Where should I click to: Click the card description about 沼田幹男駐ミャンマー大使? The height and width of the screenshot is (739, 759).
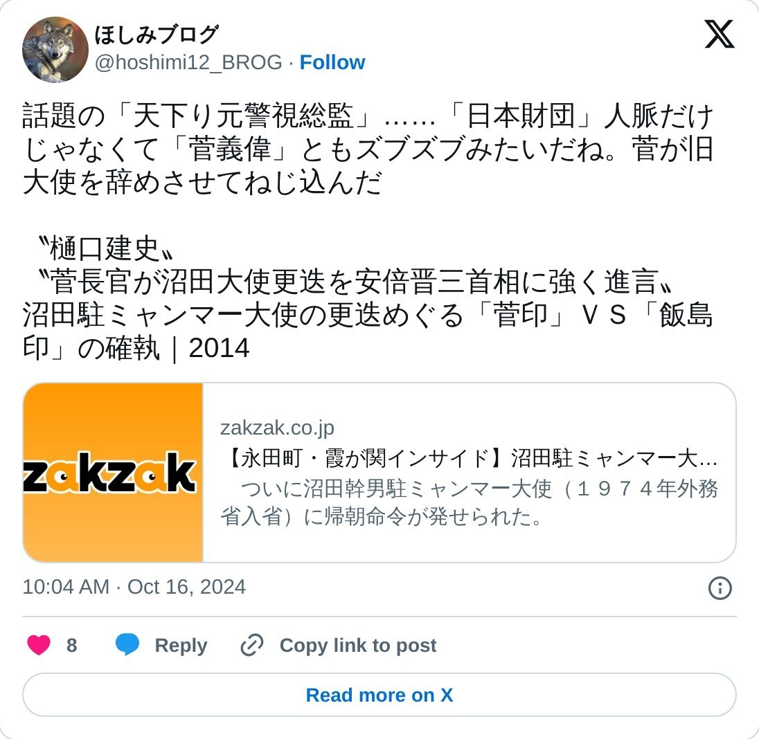(x=469, y=502)
